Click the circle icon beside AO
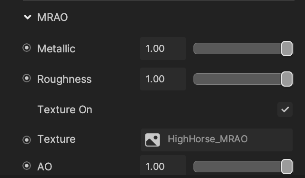Image resolution: width=305 pixels, height=178 pixels. 27,166
